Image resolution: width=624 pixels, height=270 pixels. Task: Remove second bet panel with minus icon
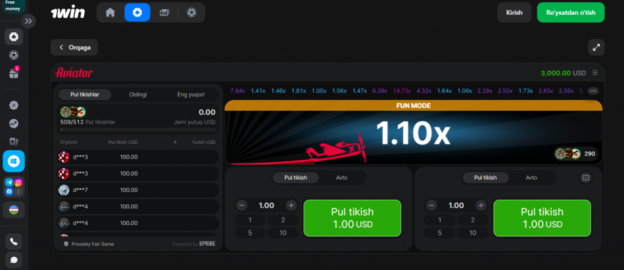click(x=586, y=177)
